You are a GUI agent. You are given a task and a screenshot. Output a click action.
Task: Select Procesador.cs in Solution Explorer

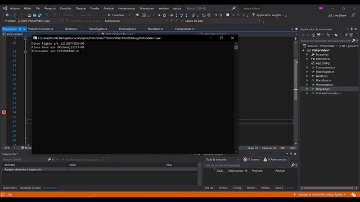point(324,85)
